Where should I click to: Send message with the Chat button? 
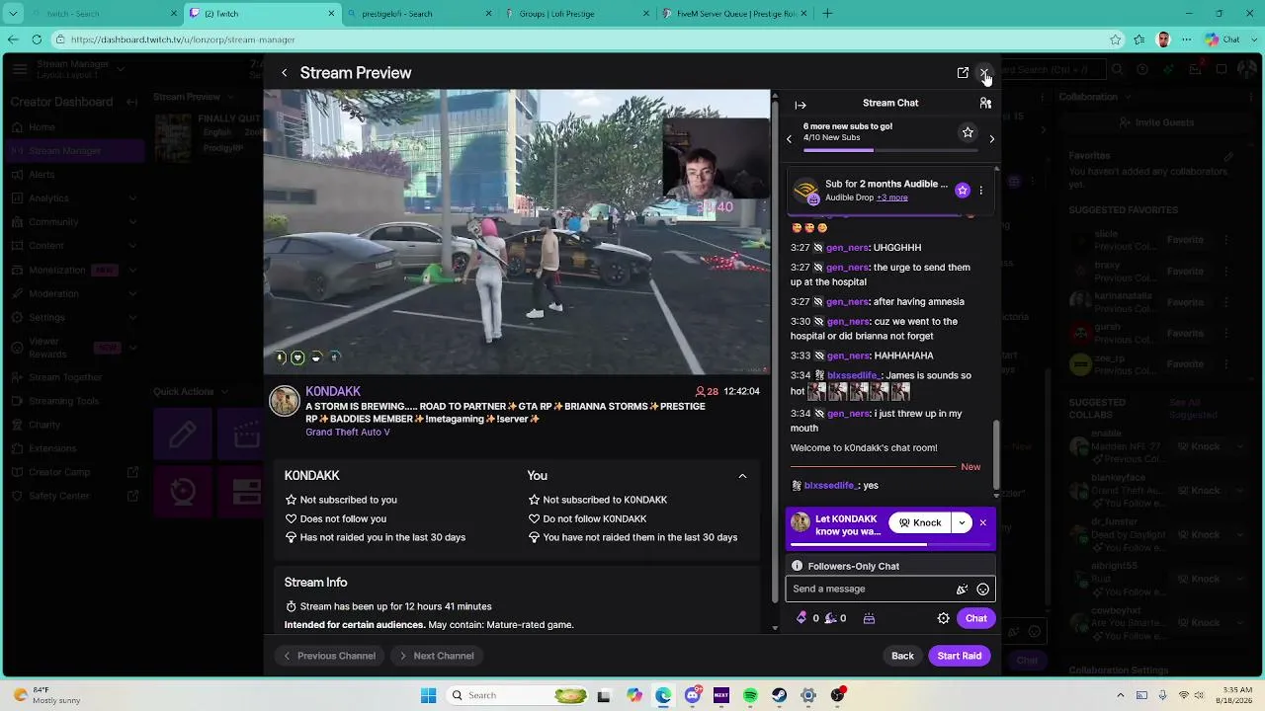tap(975, 618)
